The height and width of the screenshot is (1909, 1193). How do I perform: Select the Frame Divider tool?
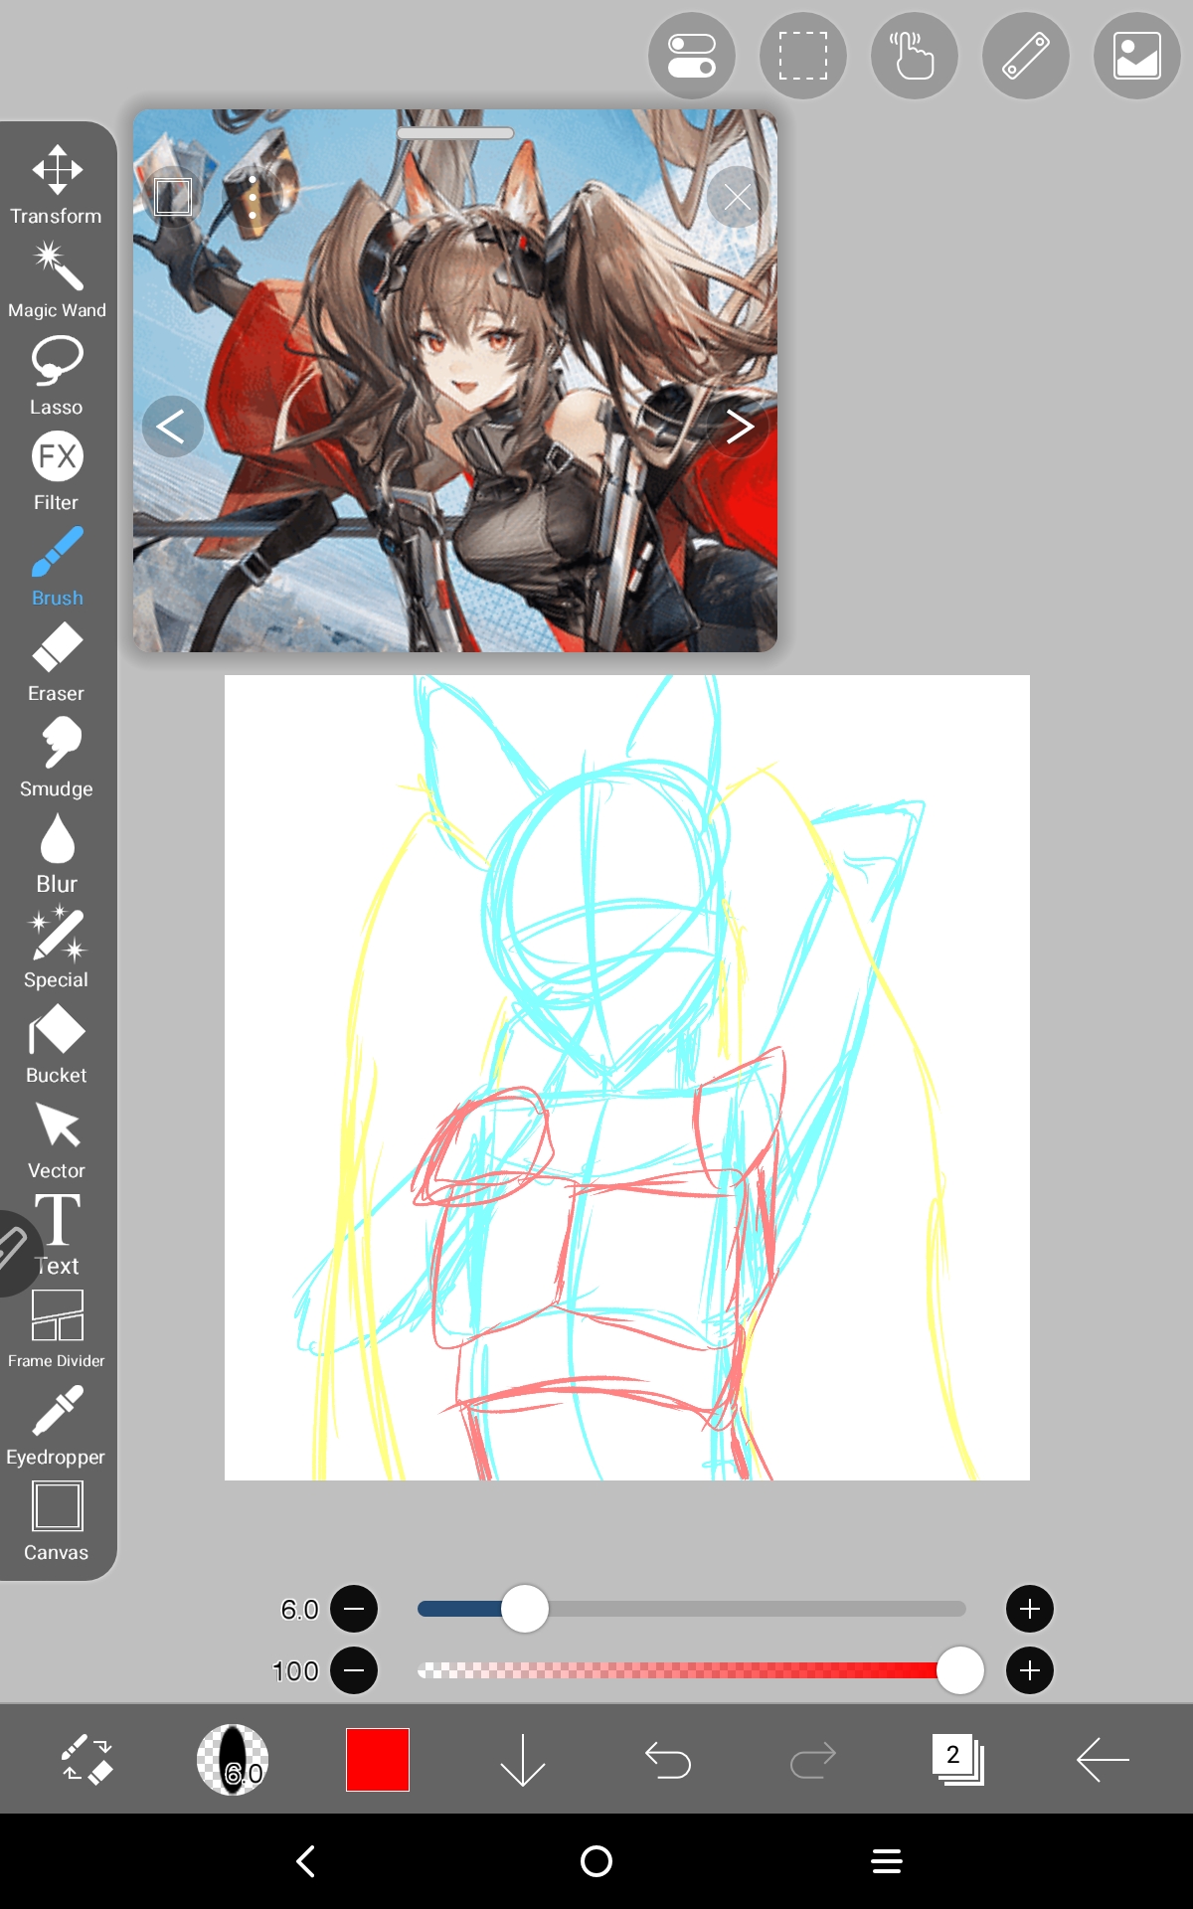57,1328
